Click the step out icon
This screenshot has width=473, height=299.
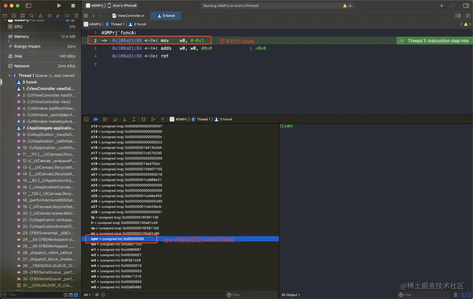coord(134,119)
